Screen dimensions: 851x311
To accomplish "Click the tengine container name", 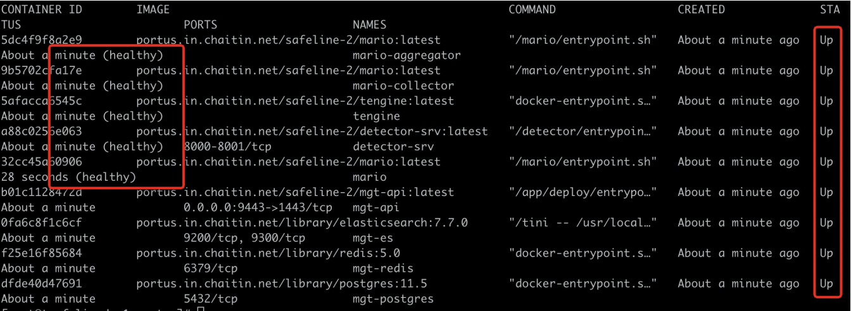I will tap(376, 116).
